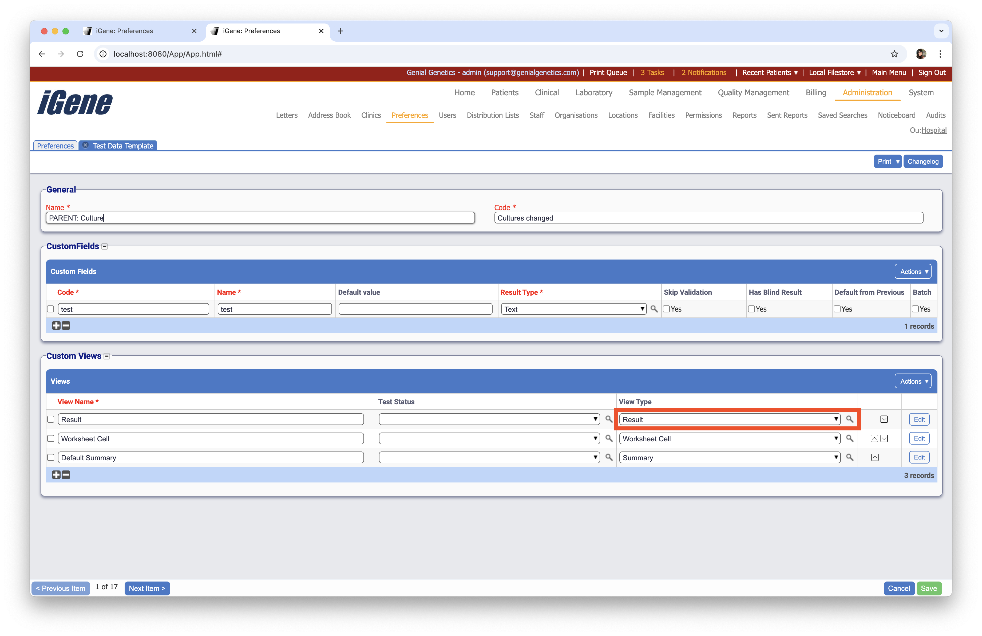Image resolution: width=982 pixels, height=636 pixels.
Task: Select the checkbox on the Worksheet Cell row
Action: (51, 438)
